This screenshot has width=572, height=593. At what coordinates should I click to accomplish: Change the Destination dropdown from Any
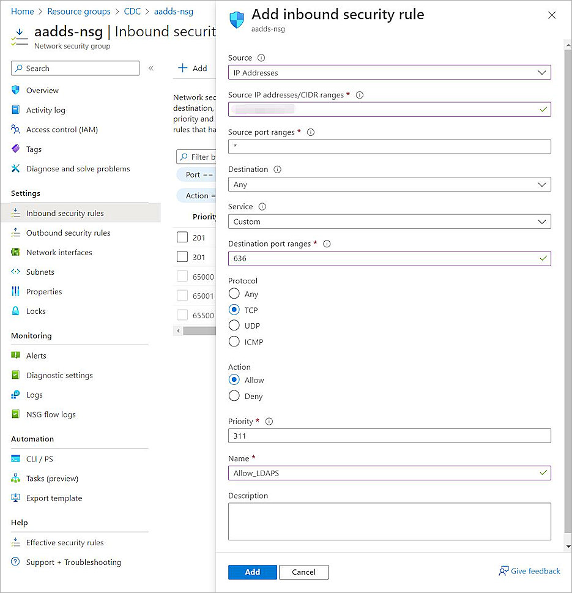390,184
